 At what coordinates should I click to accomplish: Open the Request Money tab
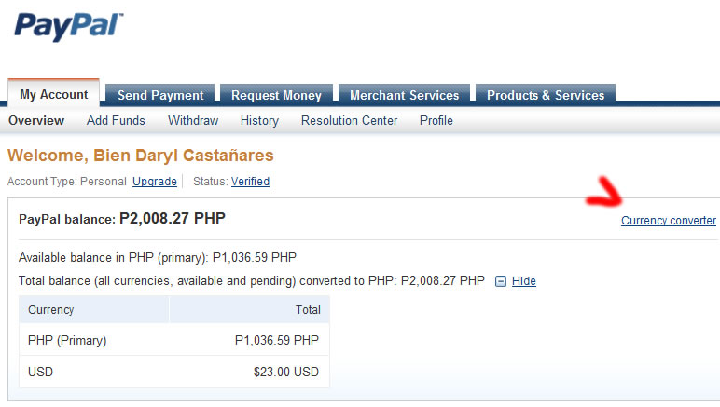pos(276,95)
